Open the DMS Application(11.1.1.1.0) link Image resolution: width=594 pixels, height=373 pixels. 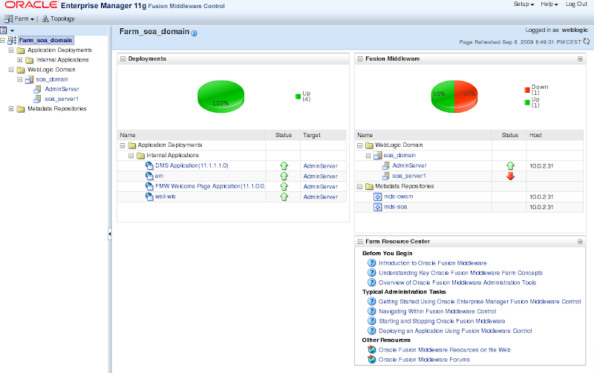click(x=191, y=165)
